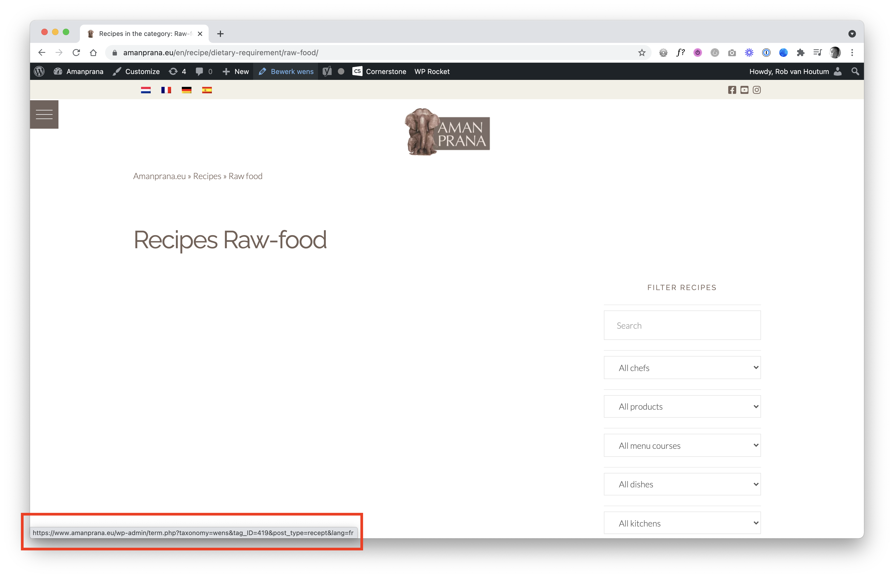Open the Facebook social link

click(732, 90)
